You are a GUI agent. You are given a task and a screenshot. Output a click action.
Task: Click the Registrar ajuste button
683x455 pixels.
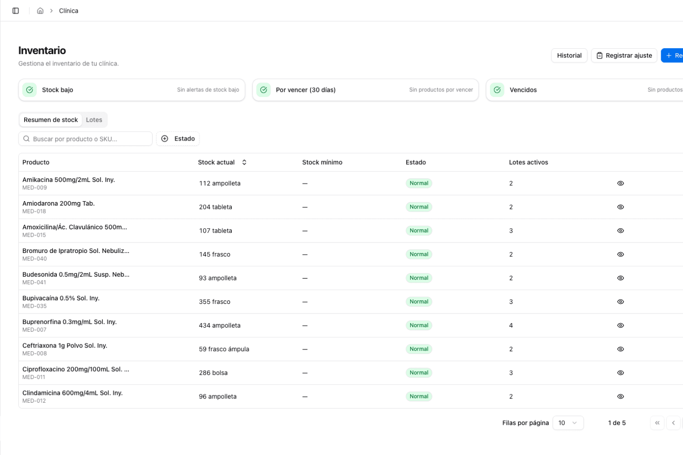pos(624,55)
